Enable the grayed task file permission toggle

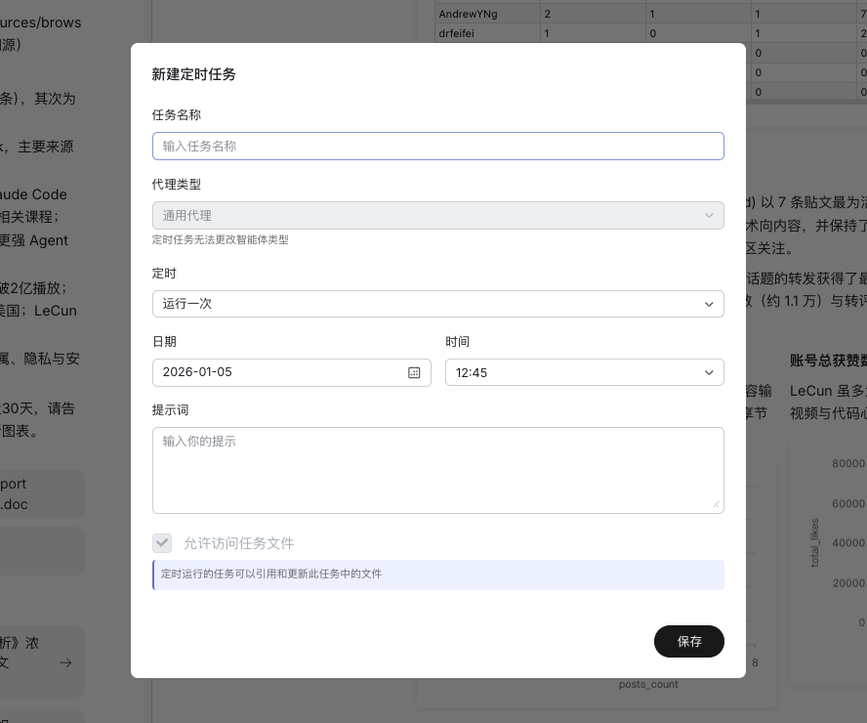point(162,543)
